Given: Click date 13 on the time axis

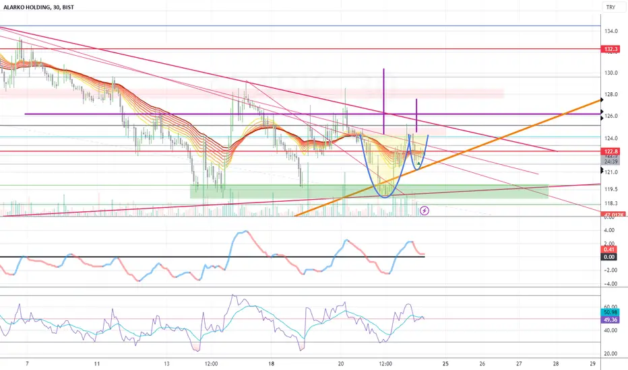Looking at the screenshot, I should [x=166, y=364].
